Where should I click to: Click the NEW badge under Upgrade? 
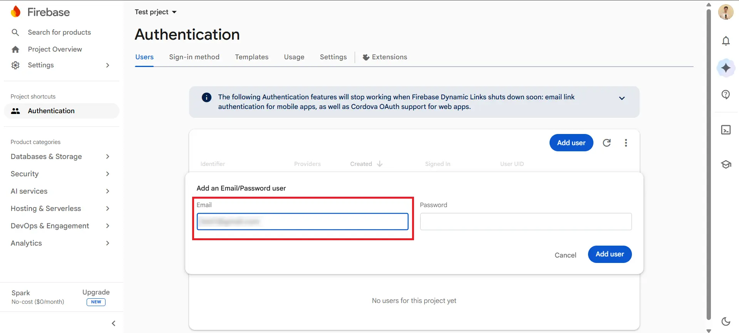(x=96, y=302)
